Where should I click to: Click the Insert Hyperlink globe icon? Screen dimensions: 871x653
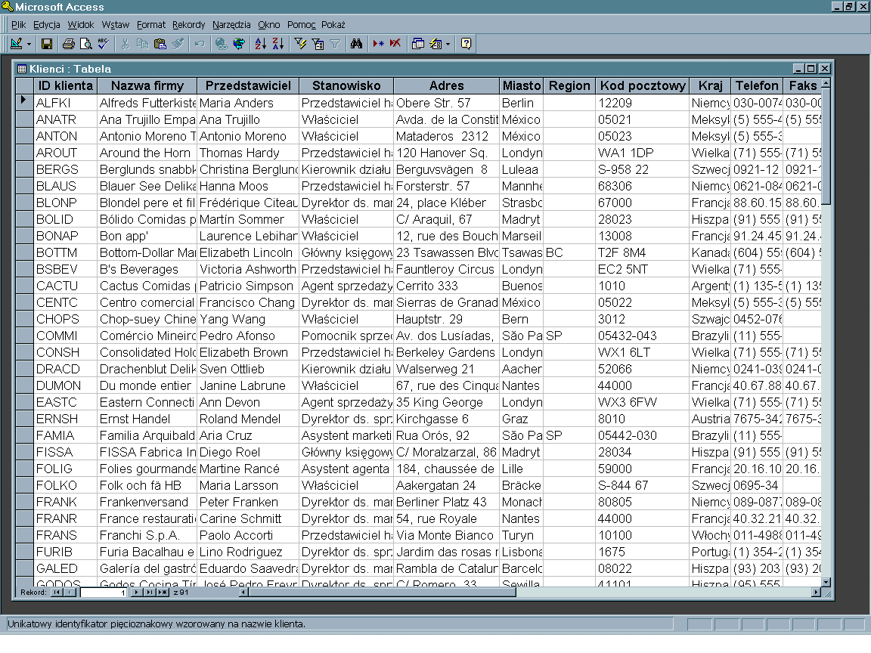(221, 44)
